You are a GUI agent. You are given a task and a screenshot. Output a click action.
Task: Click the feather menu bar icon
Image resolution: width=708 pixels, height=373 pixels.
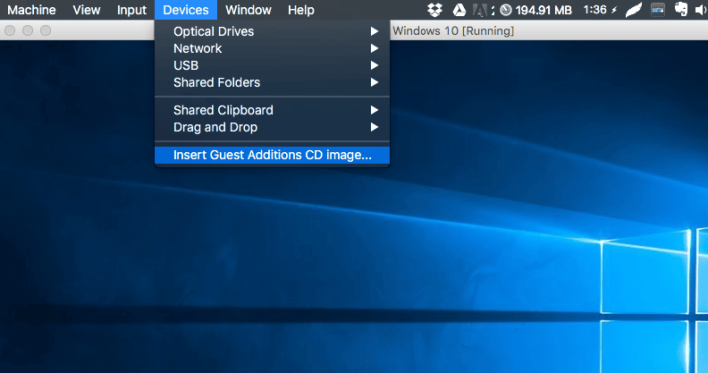click(x=634, y=10)
